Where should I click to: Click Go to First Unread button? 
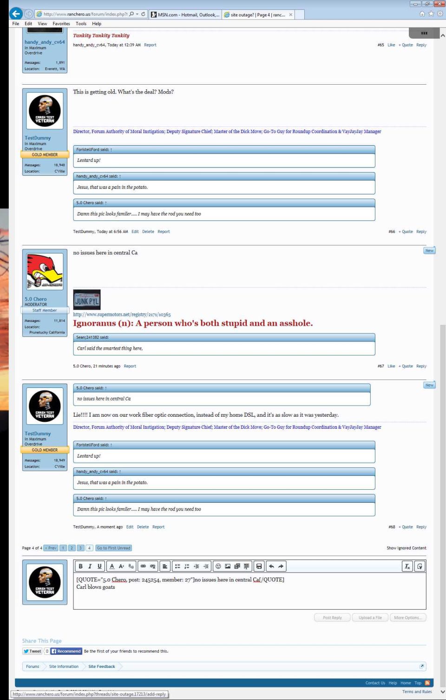pyautogui.click(x=114, y=548)
